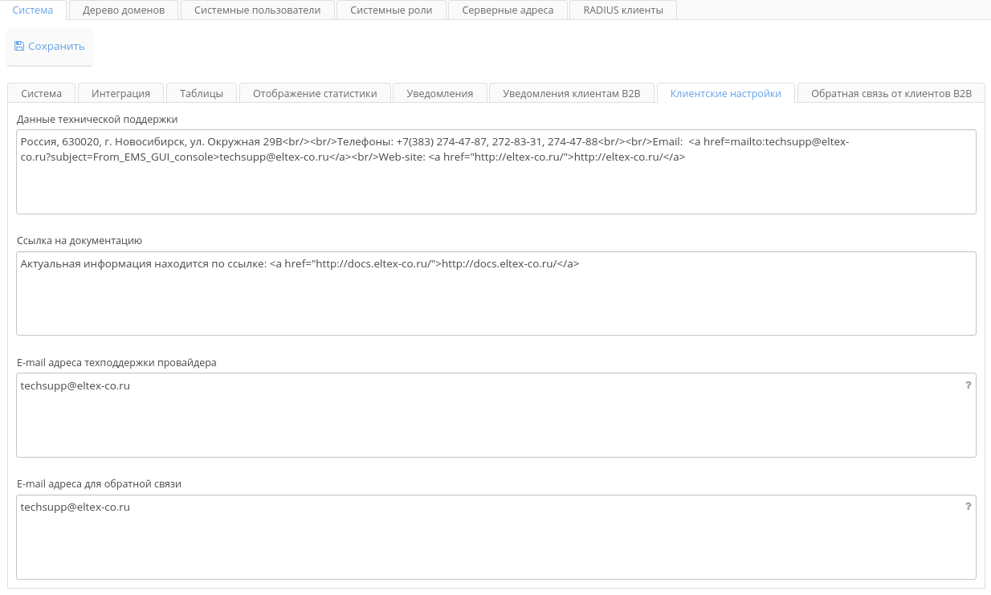991x595 pixels.
Task: Show the Отображение статистики subtab
Action: 315,93
